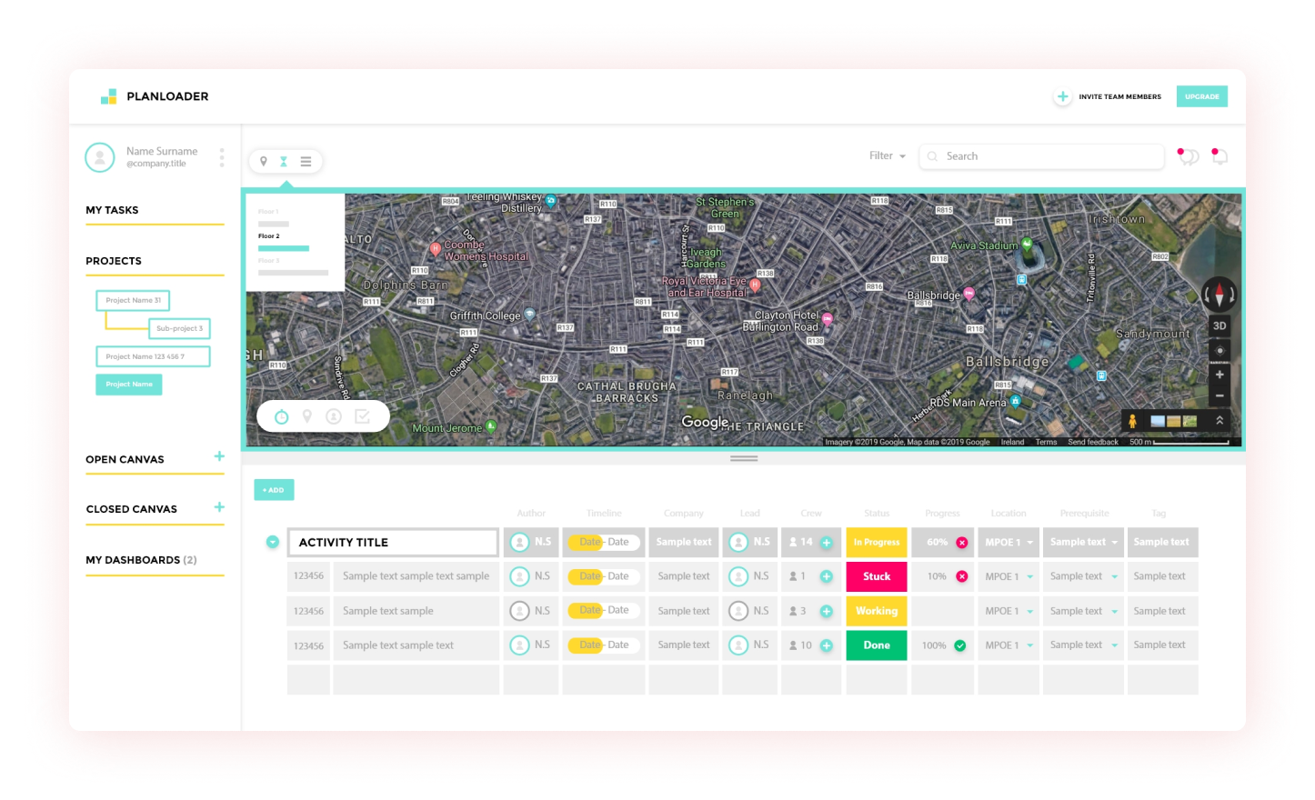Click the green Done status cell

[x=877, y=645]
